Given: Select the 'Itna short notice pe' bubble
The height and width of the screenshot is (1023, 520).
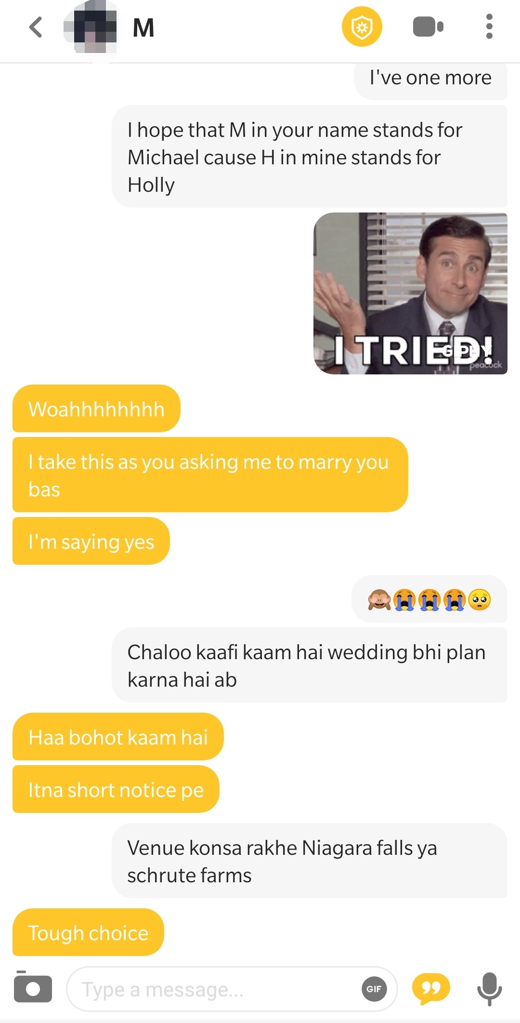Looking at the screenshot, I should (116, 789).
